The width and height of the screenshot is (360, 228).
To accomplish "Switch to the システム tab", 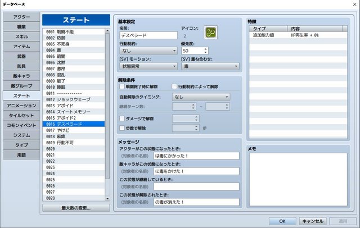I will 21,135.
